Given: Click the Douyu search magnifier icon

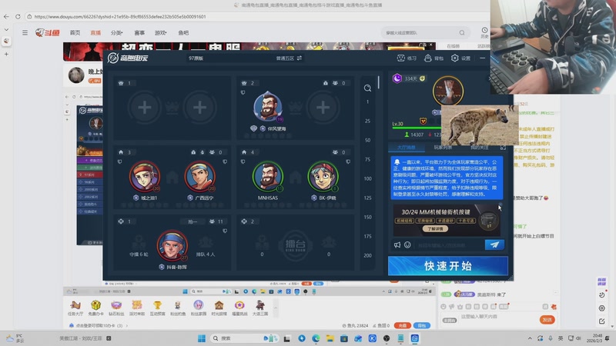Looking at the screenshot, I should pyautogui.click(x=462, y=33).
